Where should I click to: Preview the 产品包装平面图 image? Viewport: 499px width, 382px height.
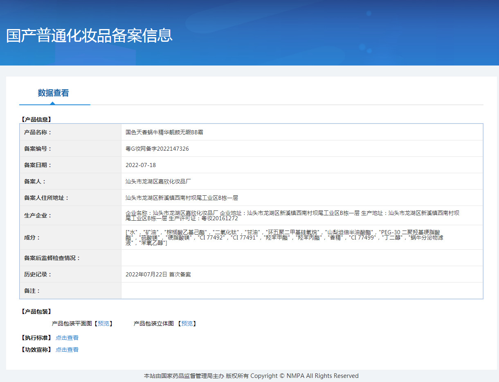pos(103,323)
